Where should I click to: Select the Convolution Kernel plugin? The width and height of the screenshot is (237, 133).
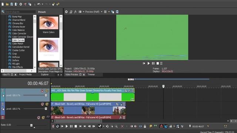pyautogui.click(x=21, y=47)
